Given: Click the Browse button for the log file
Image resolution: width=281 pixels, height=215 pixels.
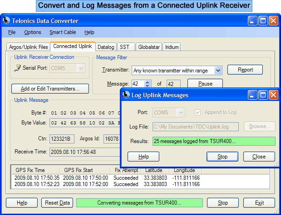Looking at the screenshot, I should pos(260,127).
